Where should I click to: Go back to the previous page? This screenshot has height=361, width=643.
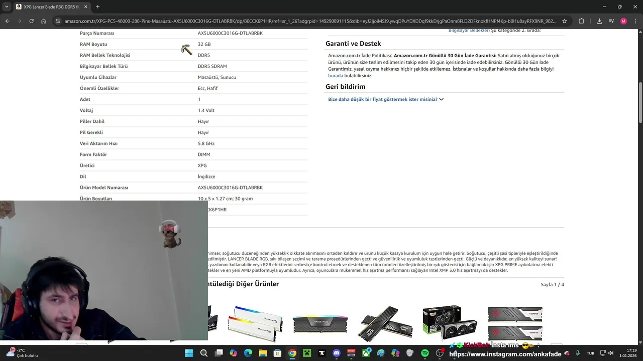click(x=7, y=21)
